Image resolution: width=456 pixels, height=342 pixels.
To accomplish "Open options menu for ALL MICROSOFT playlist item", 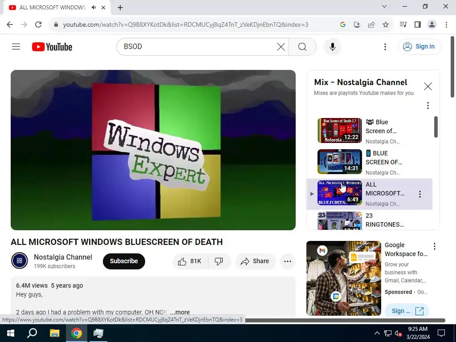I will coord(419,194).
